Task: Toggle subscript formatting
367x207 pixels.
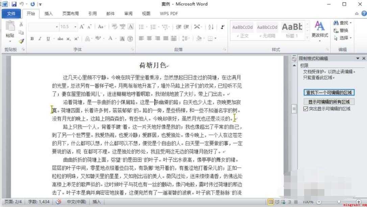Action: pyautogui.click(x=68, y=38)
